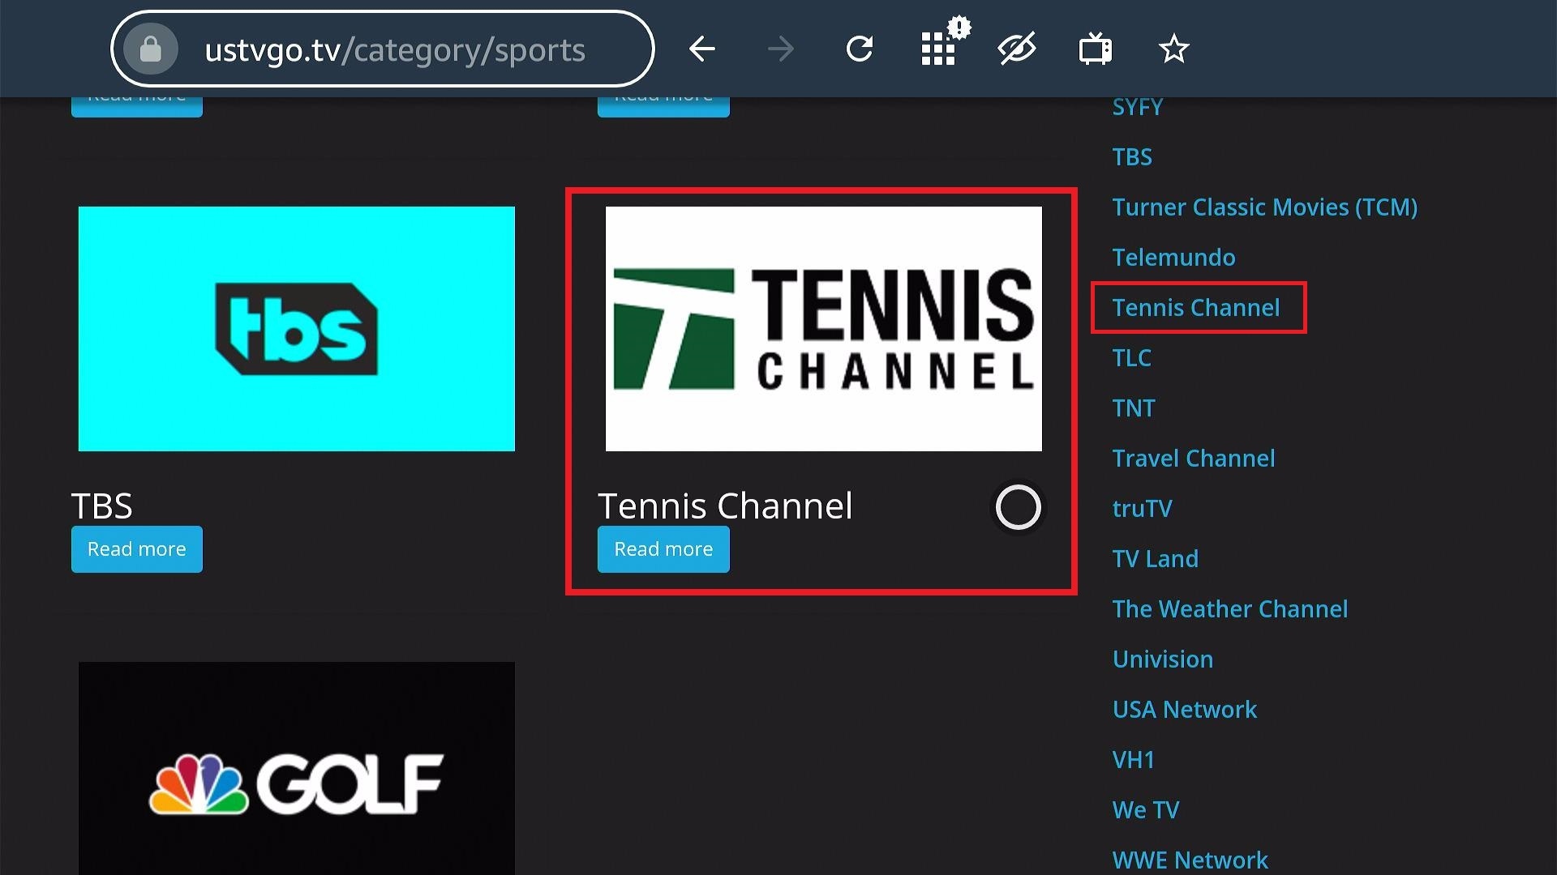Reload the page with the refresh icon
Viewport: 1557px width, 875px height.
[859, 49]
